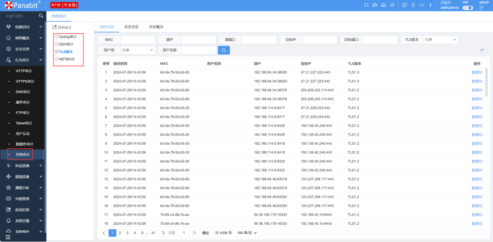Click the Panabit logo
This screenshot has width=493, height=242.
(23, 5)
